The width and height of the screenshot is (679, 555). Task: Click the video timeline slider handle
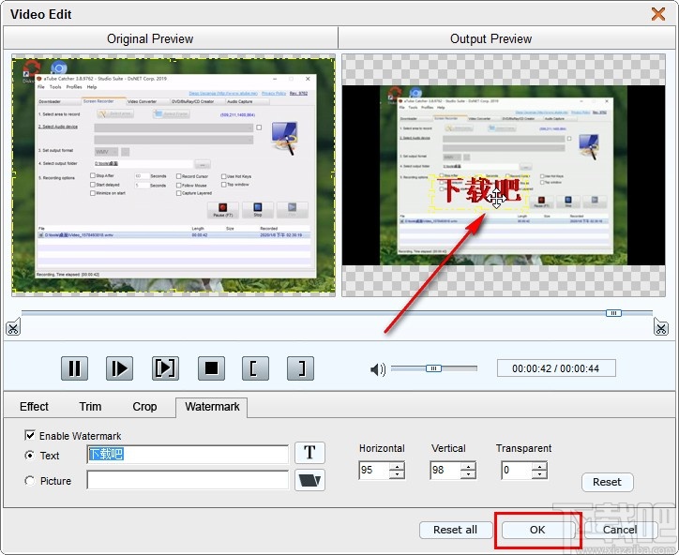[x=613, y=312]
